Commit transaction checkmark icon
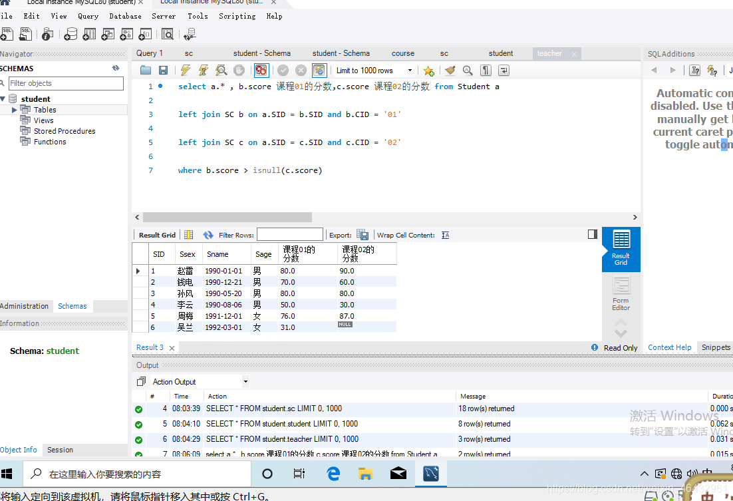Screen dimensions: 733x501 (283, 70)
